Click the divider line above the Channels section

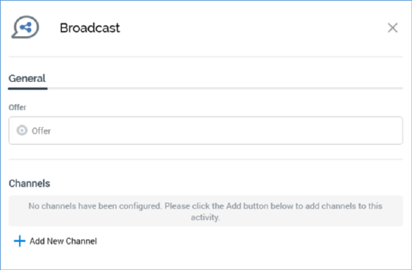[205, 159]
